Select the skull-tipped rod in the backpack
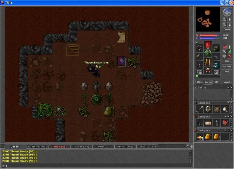Screen dimensions: 234x169 [x=199, y=109]
